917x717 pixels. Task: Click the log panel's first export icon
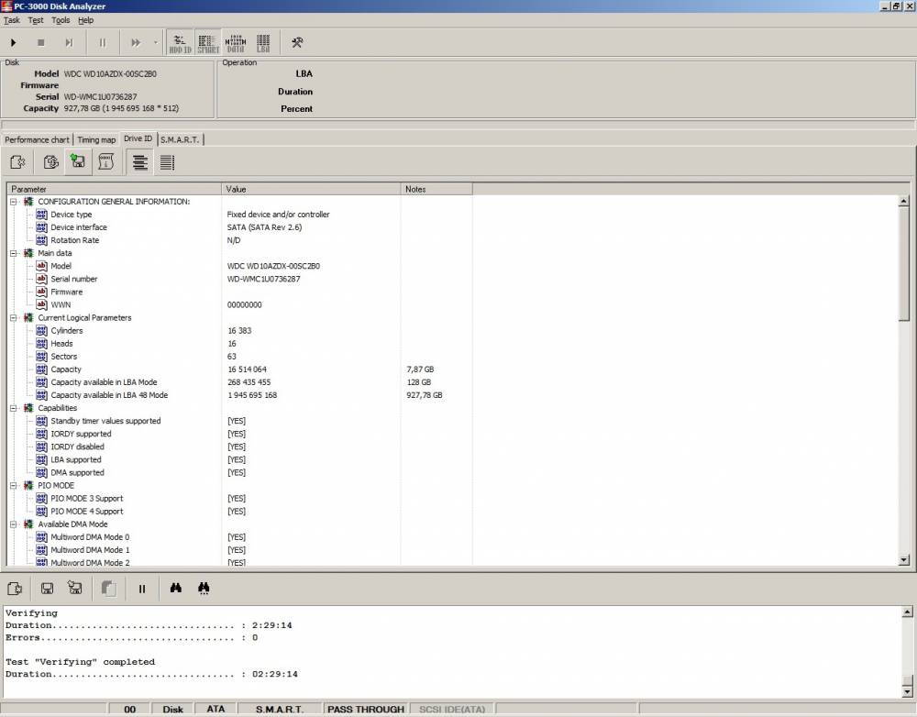15,589
